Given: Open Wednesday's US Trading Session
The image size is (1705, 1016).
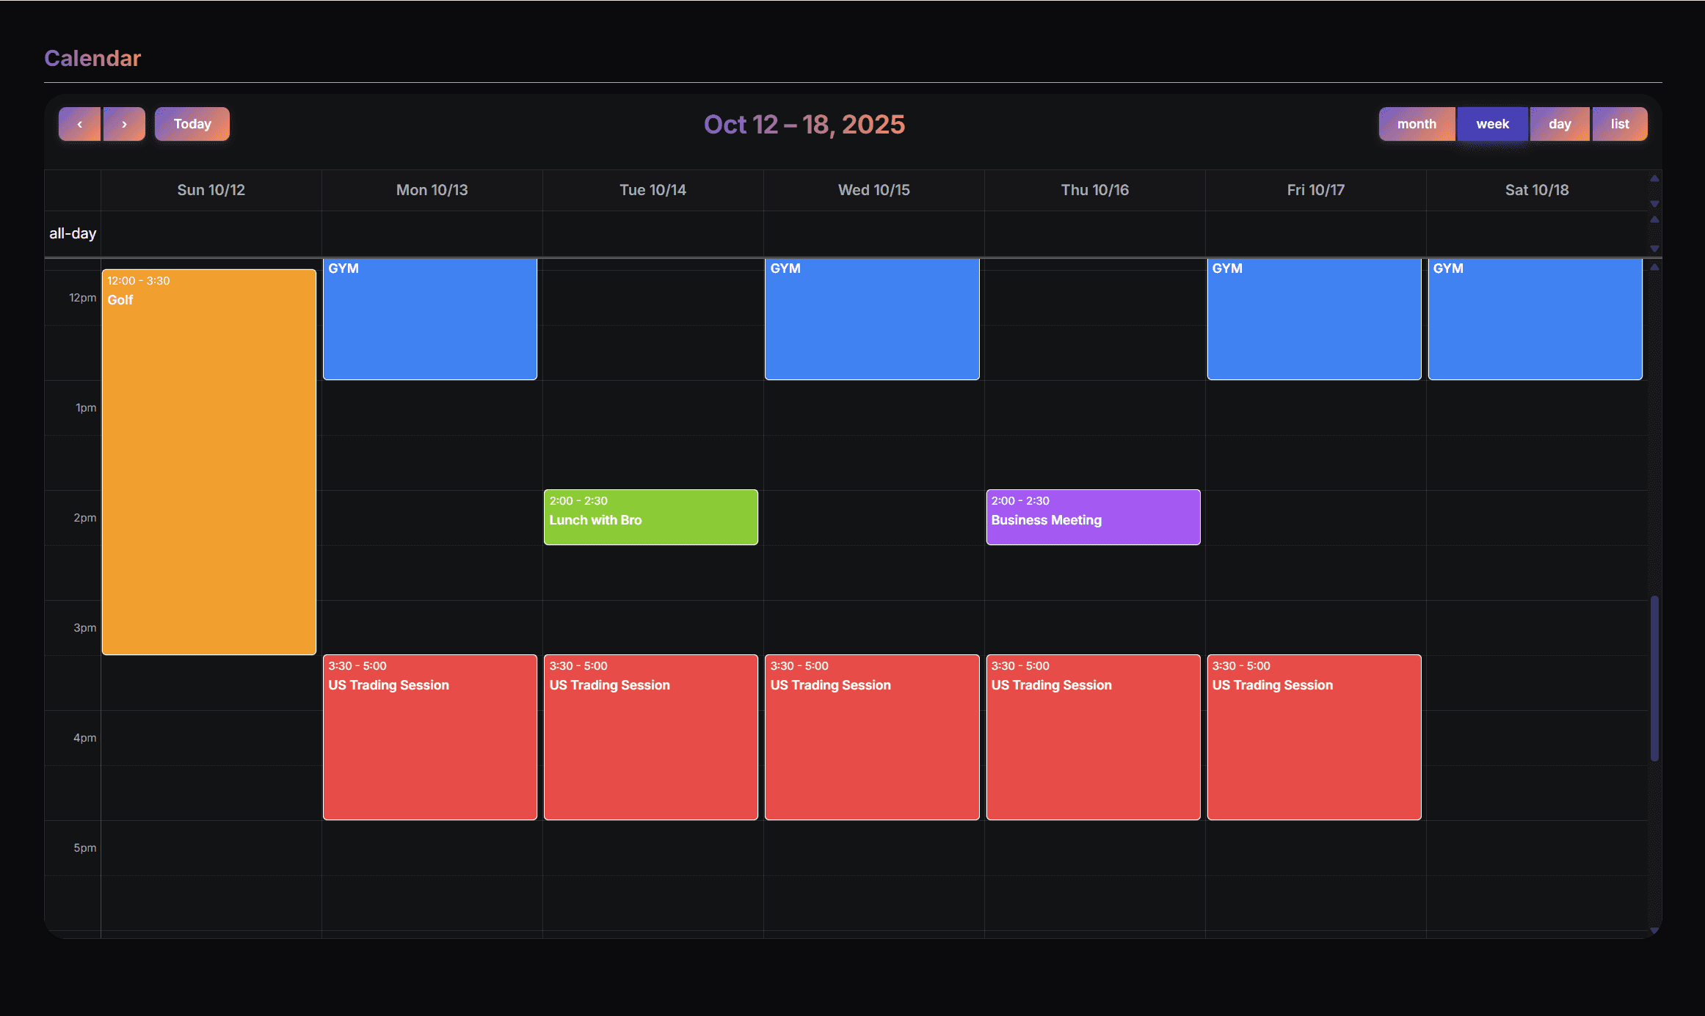Looking at the screenshot, I should tap(872, 737).
